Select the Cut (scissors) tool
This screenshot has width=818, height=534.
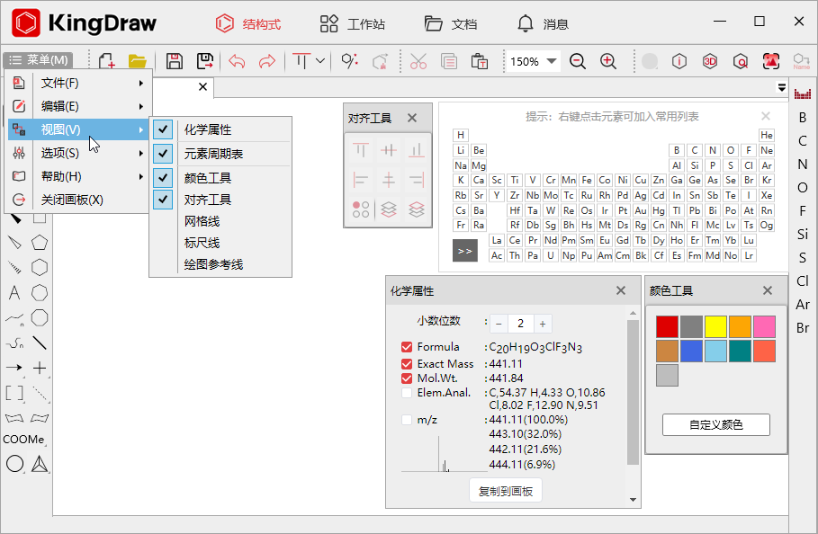(417, 60)
